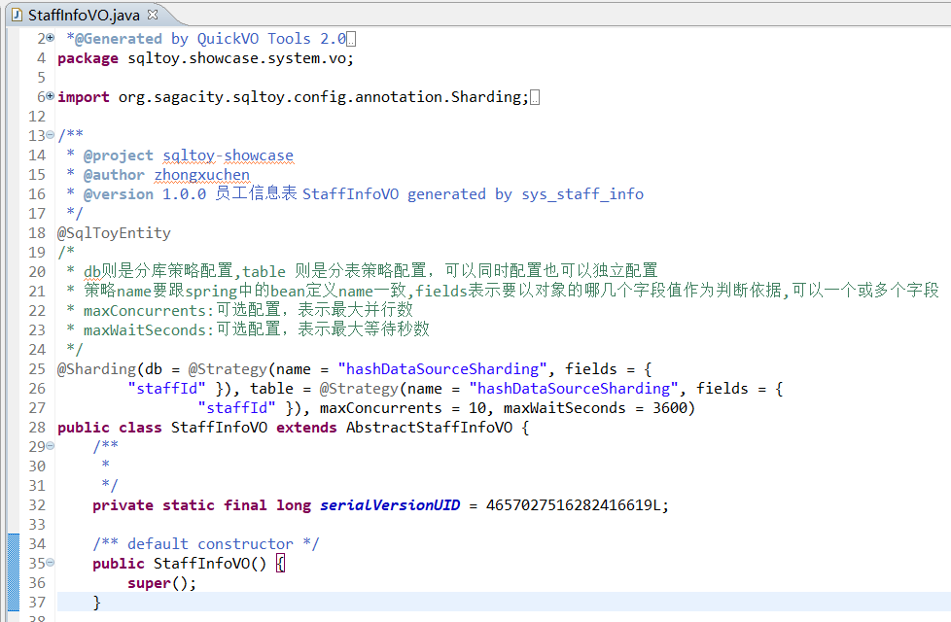Click 'maxConcurrents' on line 27
Viewport: 951px width, 622px height.
[381, 408]
